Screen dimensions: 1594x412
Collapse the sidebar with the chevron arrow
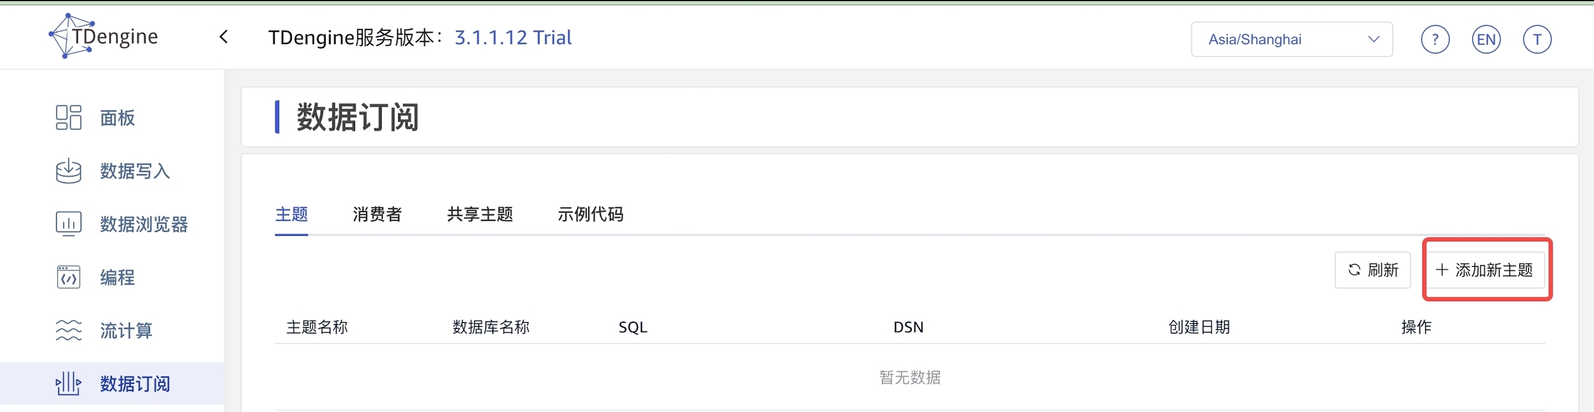click(224, 37)
